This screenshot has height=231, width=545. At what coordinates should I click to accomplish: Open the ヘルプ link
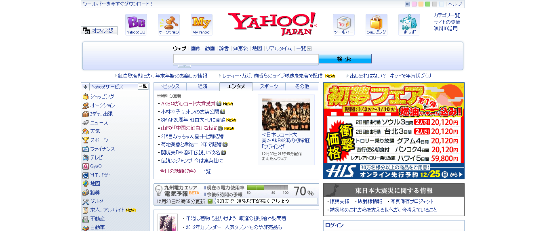[455, 4]
